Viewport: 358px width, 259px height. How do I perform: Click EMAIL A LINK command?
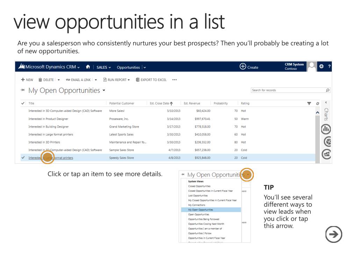78,80
